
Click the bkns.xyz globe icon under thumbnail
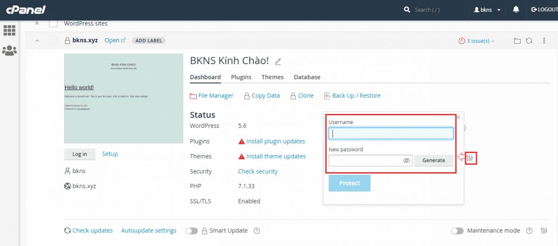coord(68,186)
